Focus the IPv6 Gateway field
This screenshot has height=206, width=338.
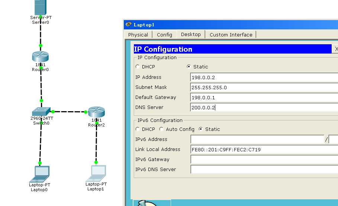point(264,160)
